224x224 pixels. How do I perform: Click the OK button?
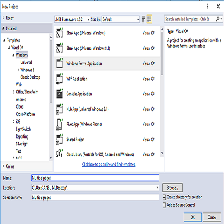point(192,217)
